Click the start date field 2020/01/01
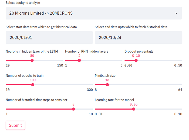 49,37
